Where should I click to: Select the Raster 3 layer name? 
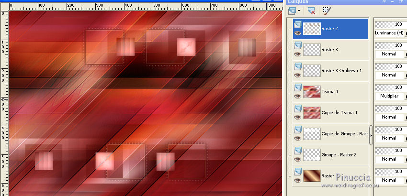[329, 50]
